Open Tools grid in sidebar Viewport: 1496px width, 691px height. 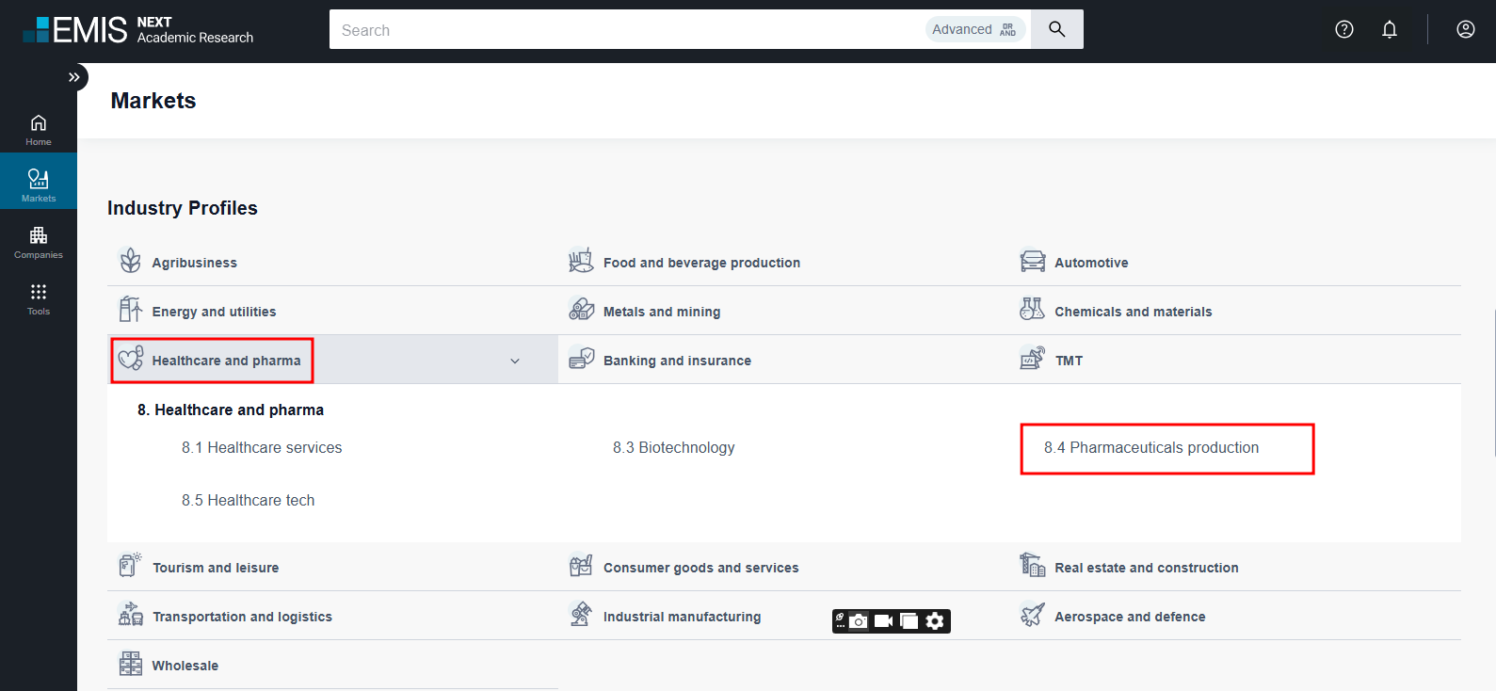point(39,298)
